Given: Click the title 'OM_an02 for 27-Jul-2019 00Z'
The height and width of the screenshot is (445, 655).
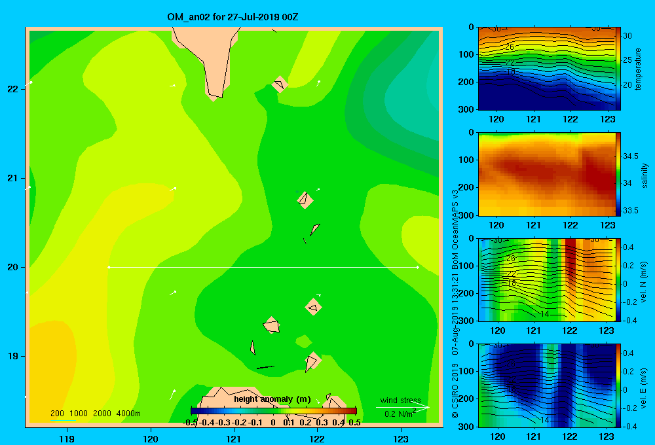Looking at the screenshot, I should [233, 17].
